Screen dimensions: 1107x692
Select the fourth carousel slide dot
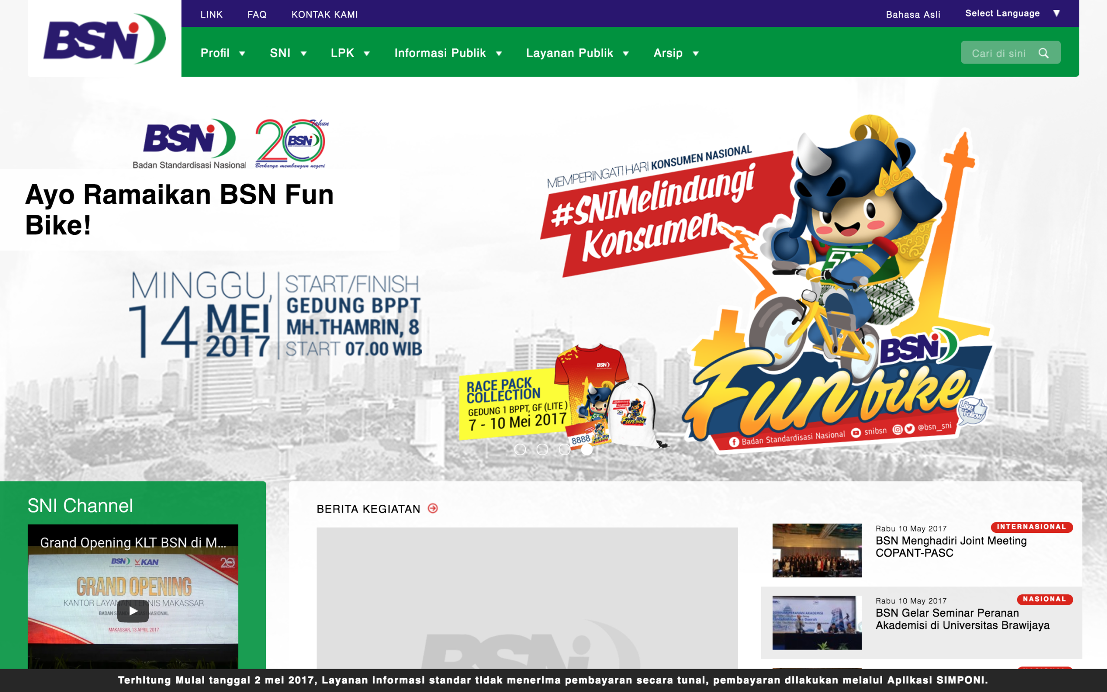(587, 449)
